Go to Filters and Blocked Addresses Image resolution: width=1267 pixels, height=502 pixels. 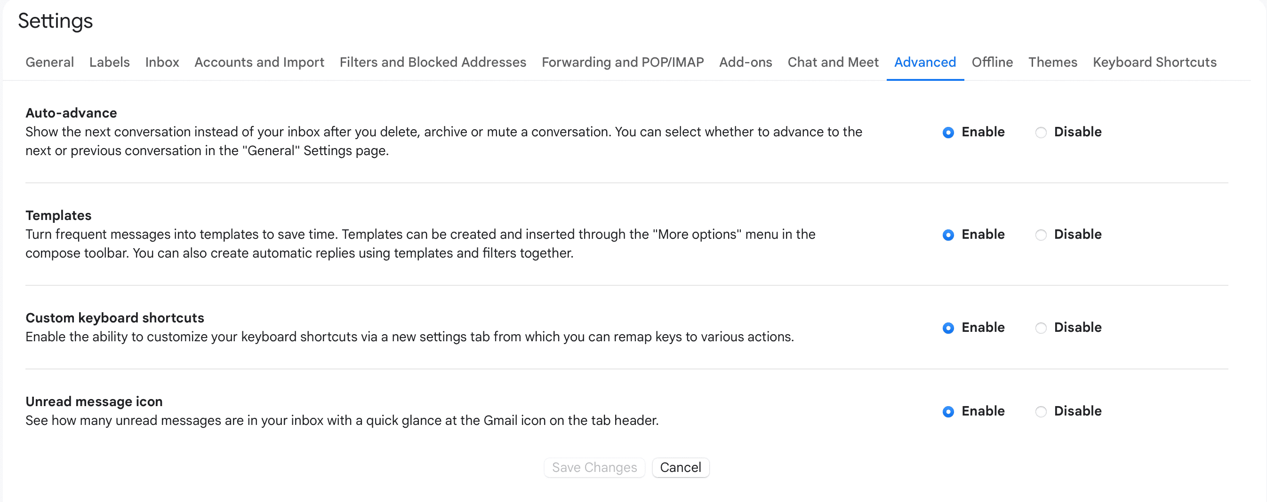coord(433,63)
